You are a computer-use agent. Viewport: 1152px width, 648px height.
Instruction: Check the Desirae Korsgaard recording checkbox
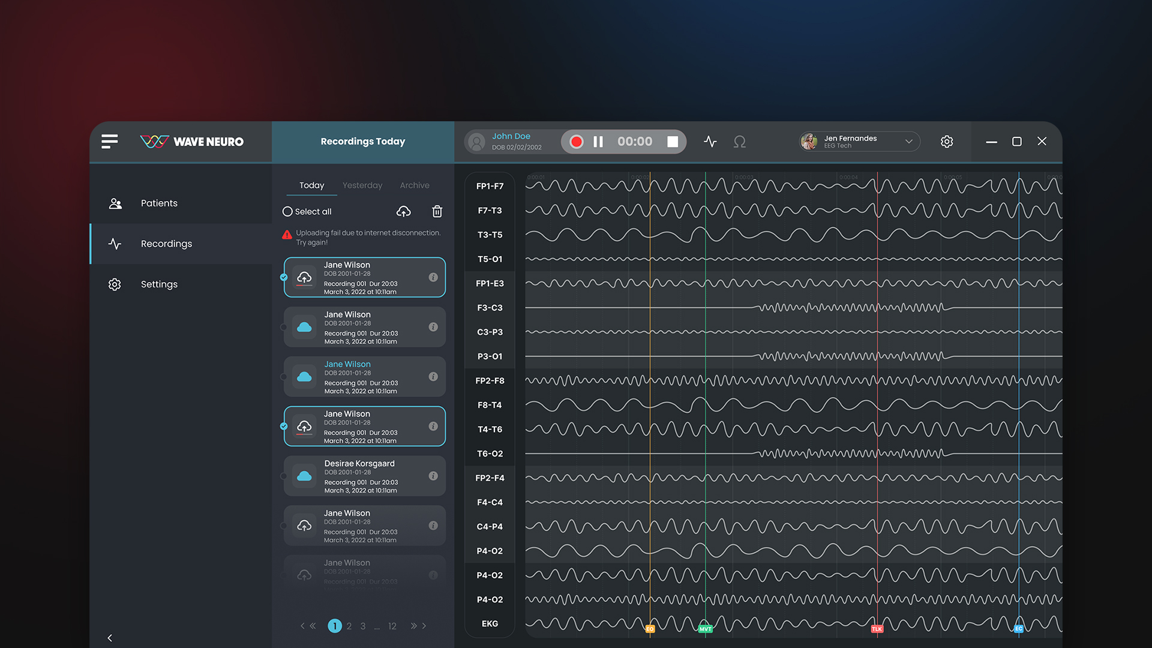point(284,476)
